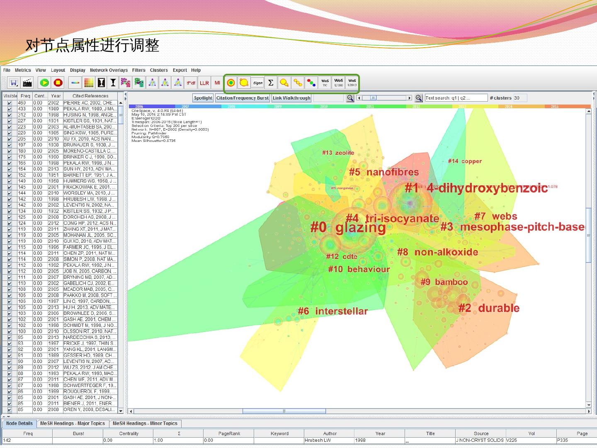Select the tree ring node display icon
Image resolution: width=597 pixels, height=448 pixels.
click(231, 83)
